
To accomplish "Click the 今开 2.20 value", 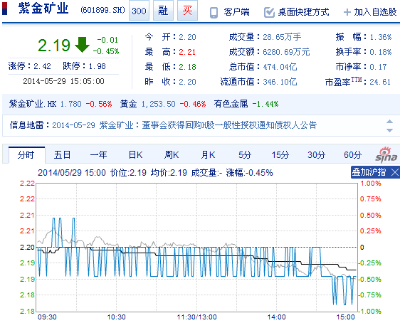I will [187, 37].
